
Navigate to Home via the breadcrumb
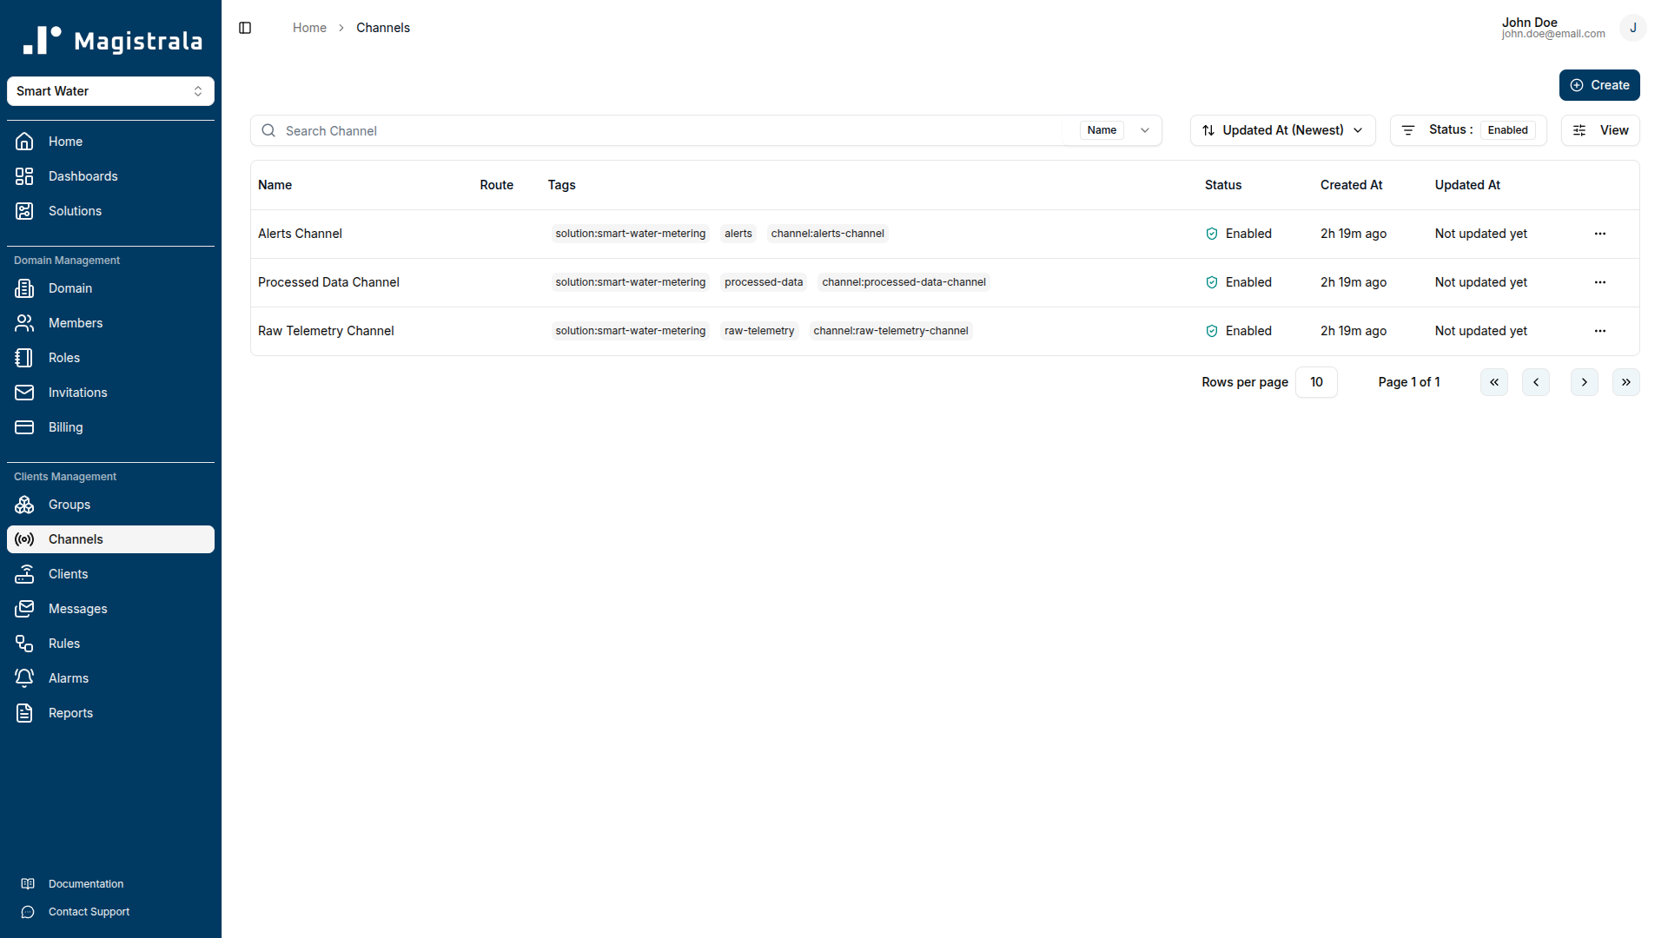pos(309,27)
